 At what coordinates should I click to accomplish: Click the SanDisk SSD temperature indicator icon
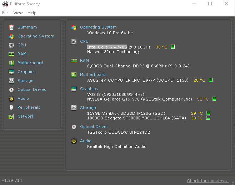click(208, 113)
